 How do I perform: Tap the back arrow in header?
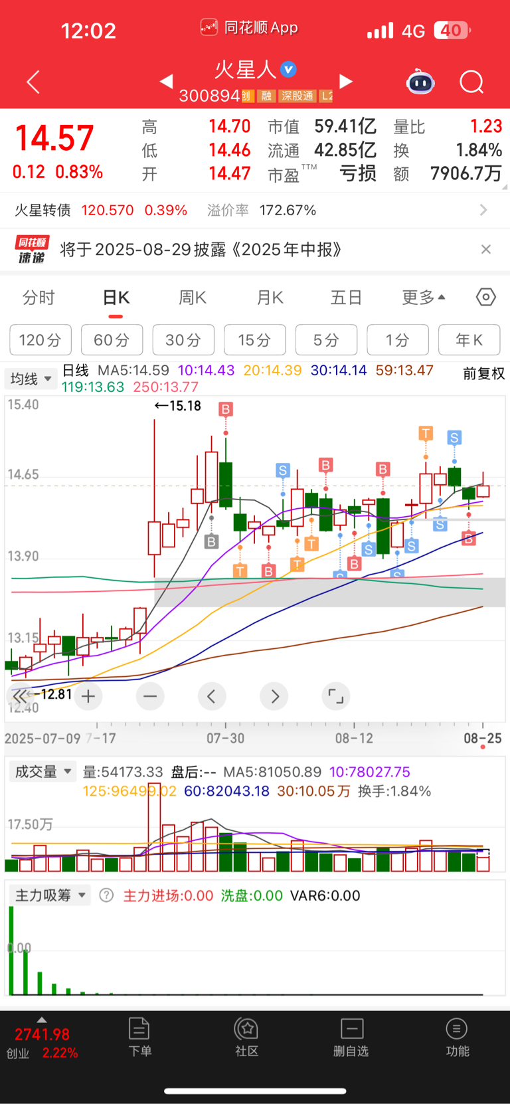(33, 82)
